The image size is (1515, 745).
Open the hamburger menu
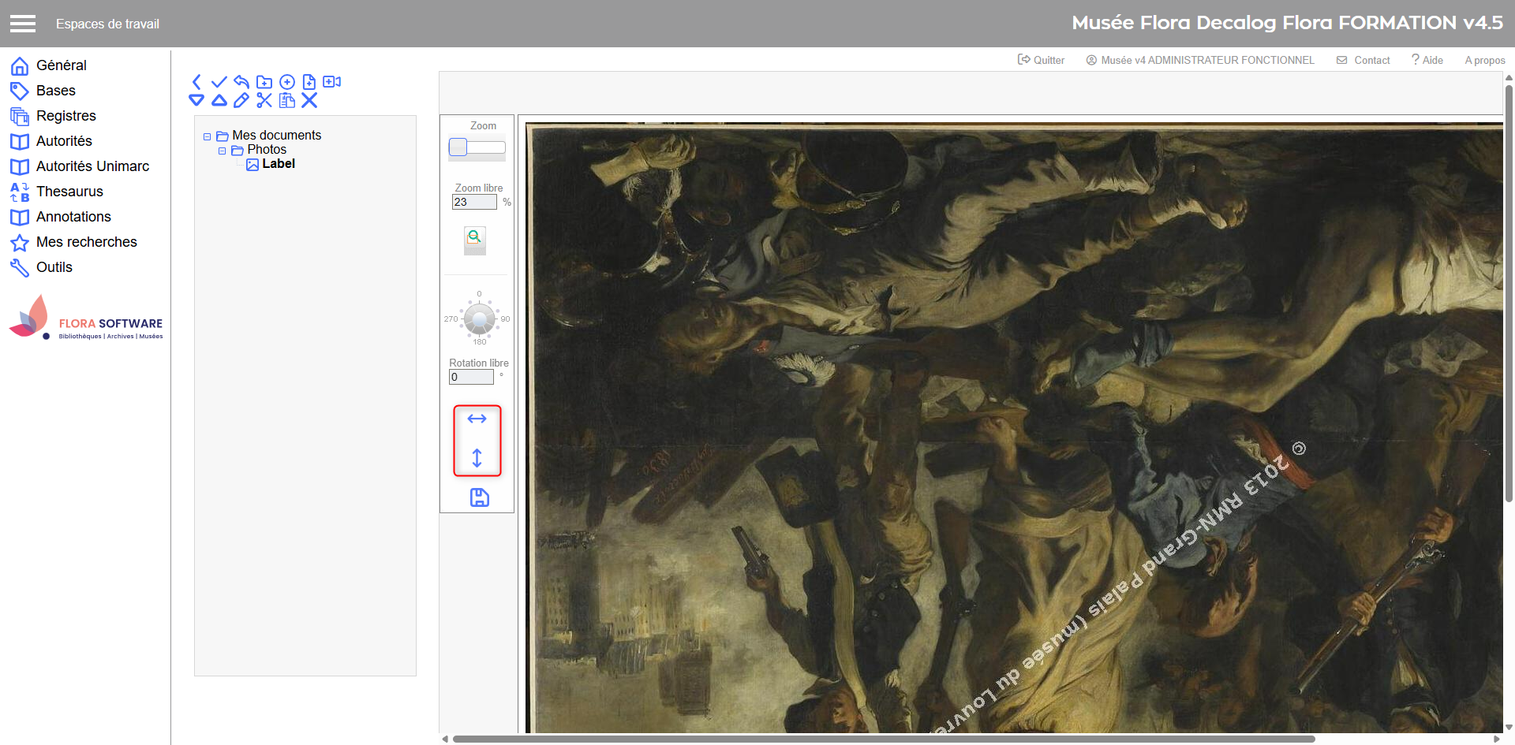[23, 24]
